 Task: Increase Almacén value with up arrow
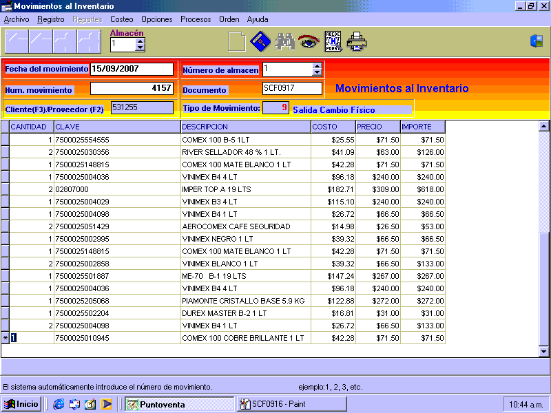pyautogui.click(x=141, y=41)
